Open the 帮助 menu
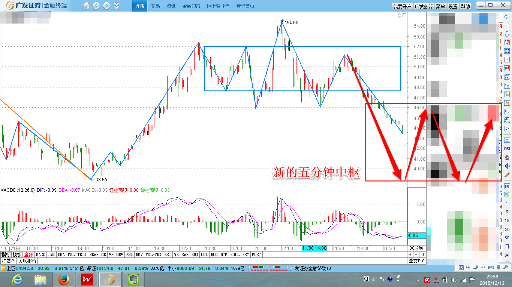Image resolution: width=512 pixels, height=287 pixels. coord(466,6)
